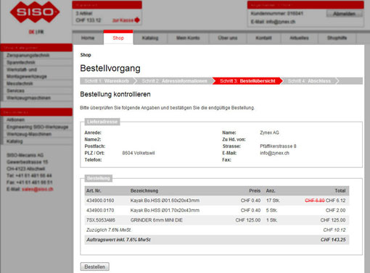Open the Aktuelles tab
This screenshot has width=370, height=273.
(299, 38)
